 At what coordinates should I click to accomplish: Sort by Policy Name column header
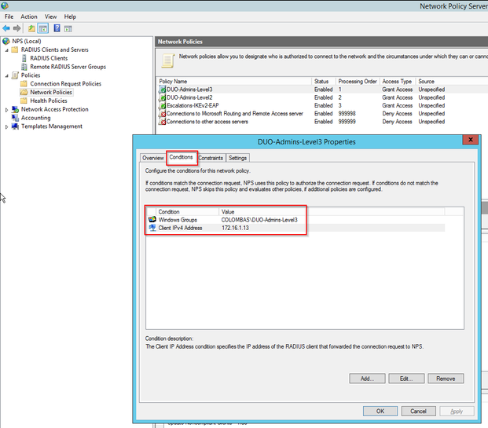click(x=234, y=81)
